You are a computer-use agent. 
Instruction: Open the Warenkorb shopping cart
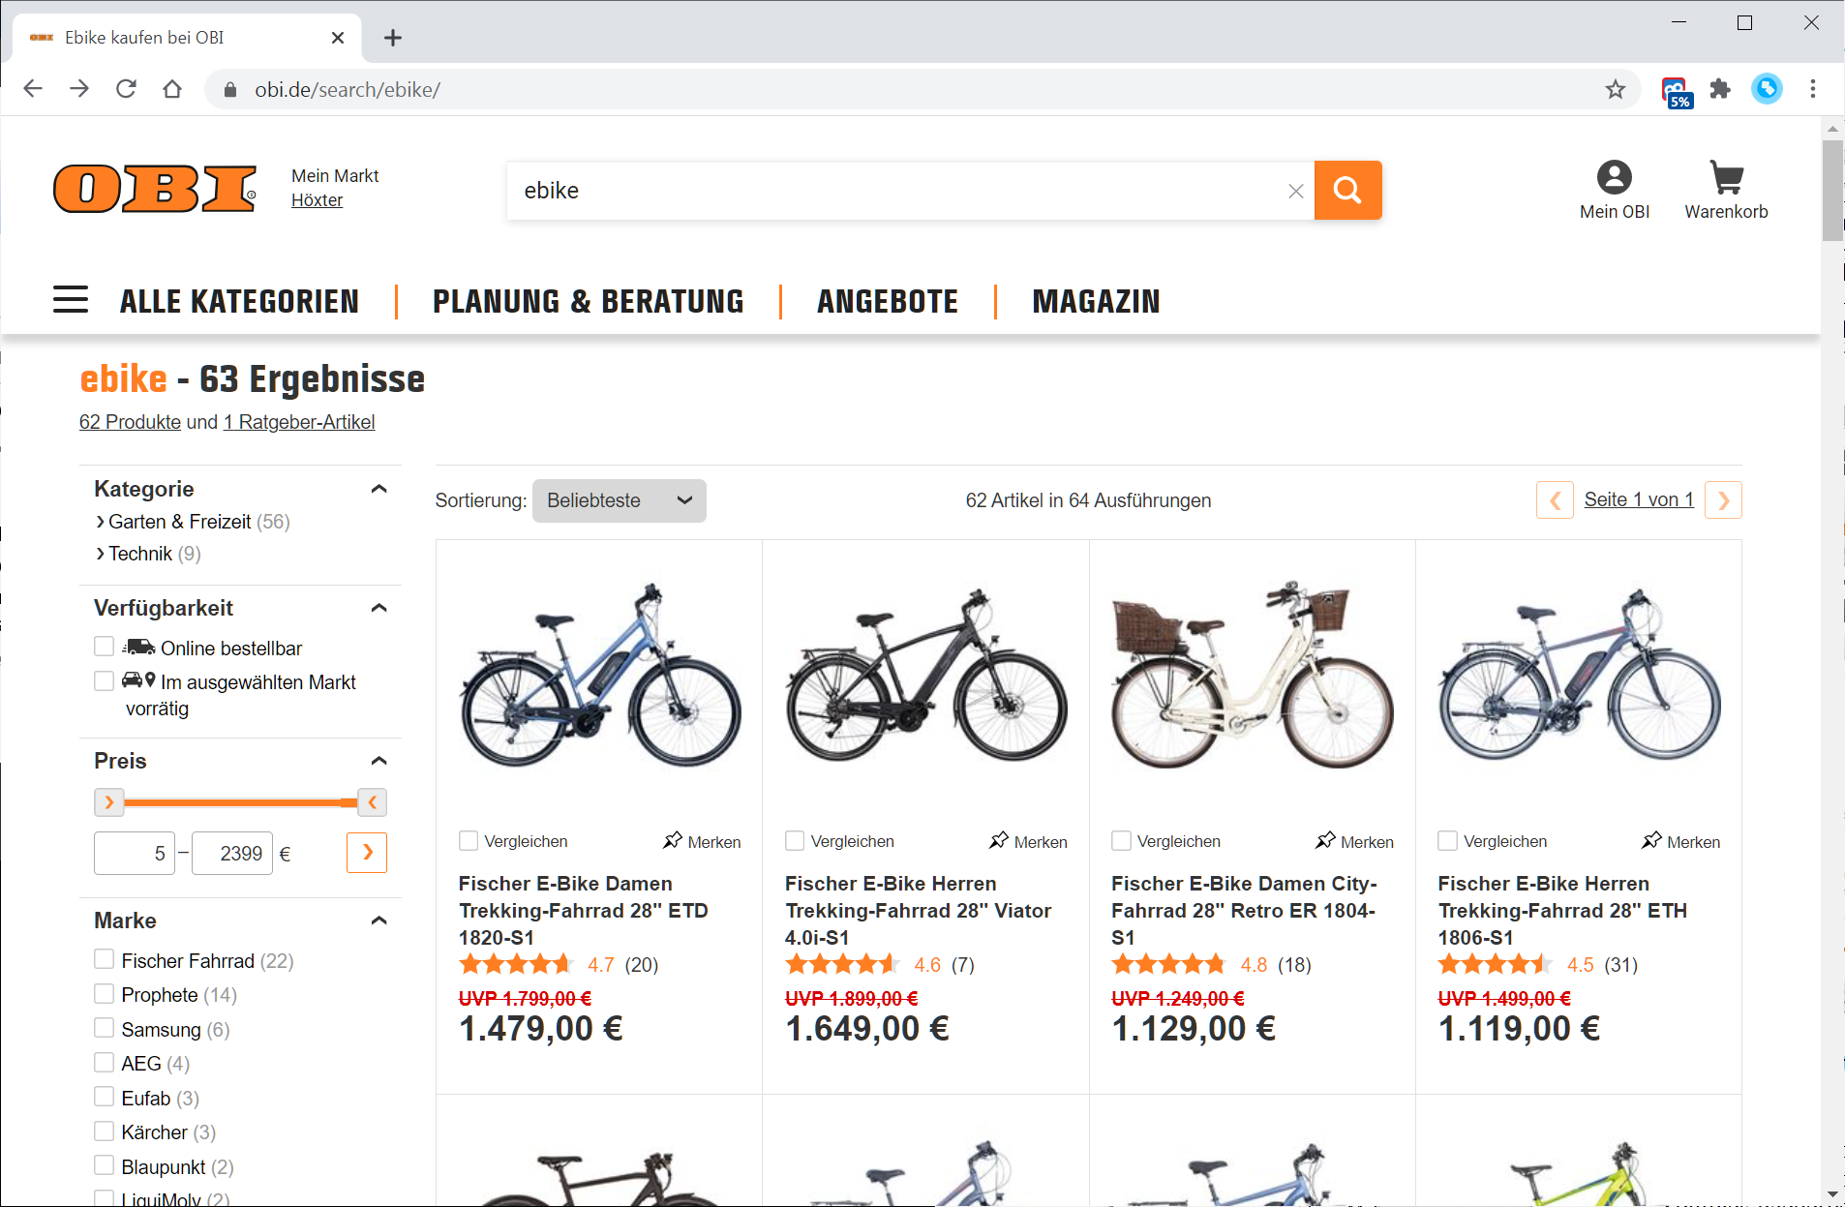(1726, 191)
